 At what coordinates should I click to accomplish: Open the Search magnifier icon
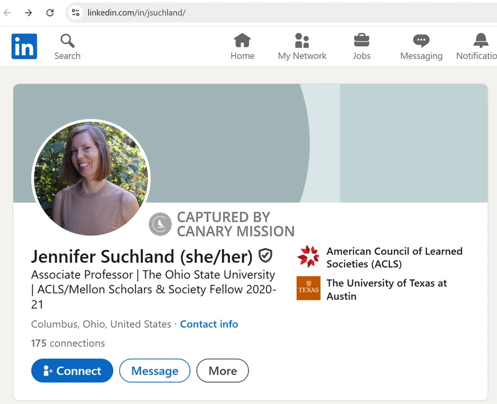pyautogui.click(x=67, y=41)
